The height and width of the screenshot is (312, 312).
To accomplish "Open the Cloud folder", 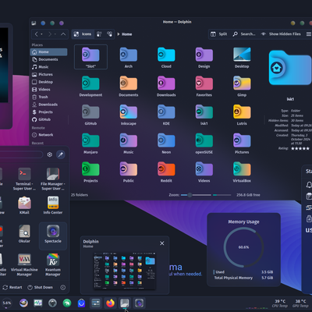I will (x=166, y=58).
